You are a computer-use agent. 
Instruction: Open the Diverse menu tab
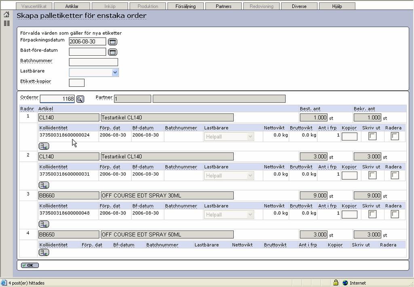pyautogui.click(x=299, y=6)
